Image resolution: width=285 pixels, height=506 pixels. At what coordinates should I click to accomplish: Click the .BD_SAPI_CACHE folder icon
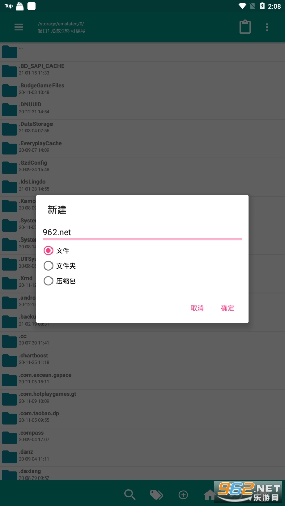[9, 71]
